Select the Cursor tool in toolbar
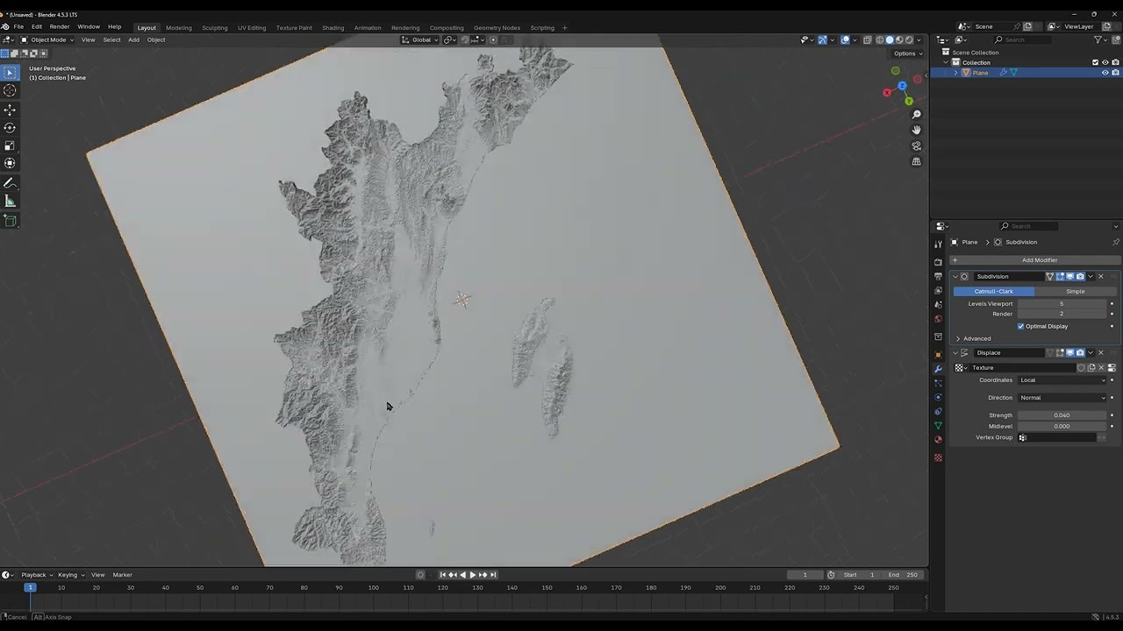The height and width of the screenshot is (631, 1123). (x=10, y=90)
